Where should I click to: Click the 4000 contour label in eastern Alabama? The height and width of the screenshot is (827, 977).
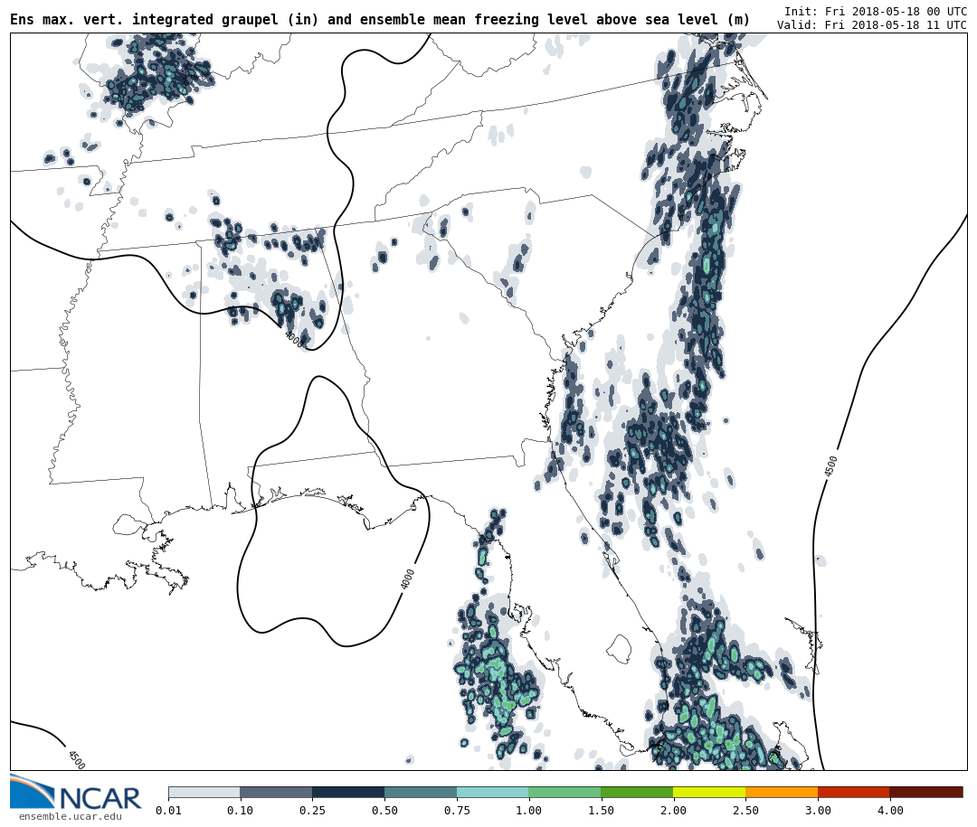(x=293, y=339)
